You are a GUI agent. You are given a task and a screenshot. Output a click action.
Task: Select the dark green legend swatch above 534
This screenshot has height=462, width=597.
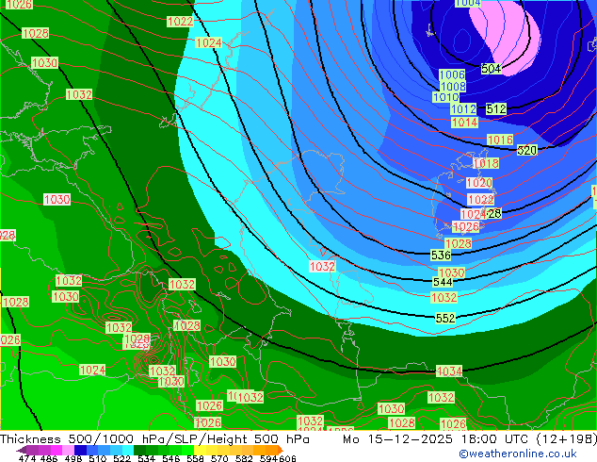click(140, 450)
